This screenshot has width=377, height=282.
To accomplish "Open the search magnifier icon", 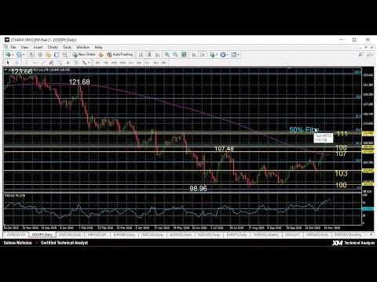I will [361, 55].
